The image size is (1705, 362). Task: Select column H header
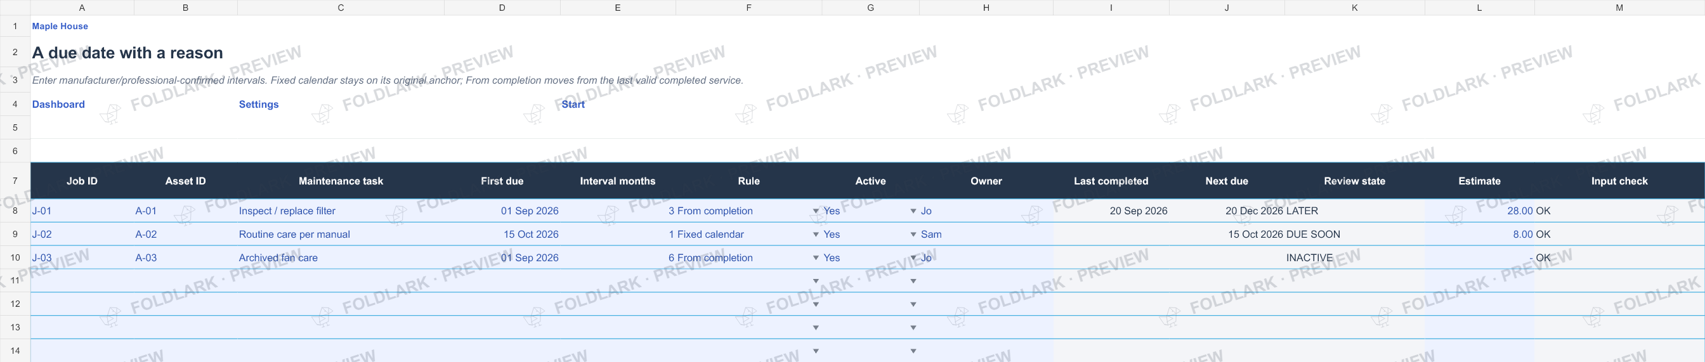(986, 7)
